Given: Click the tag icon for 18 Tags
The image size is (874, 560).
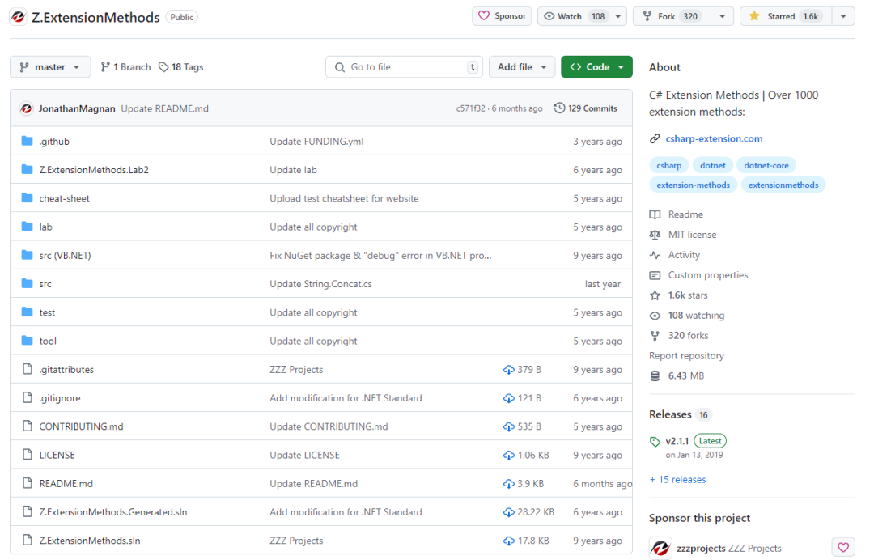Looking at the screenshot, I should coord(163,67).
